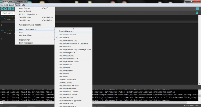Click the Verify checkmark toolbar icon

coord(2,9)
